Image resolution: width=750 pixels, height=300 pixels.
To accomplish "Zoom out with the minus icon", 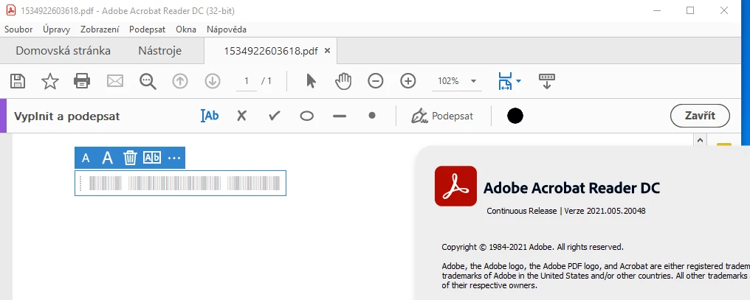I will click(x=376, y=81).
